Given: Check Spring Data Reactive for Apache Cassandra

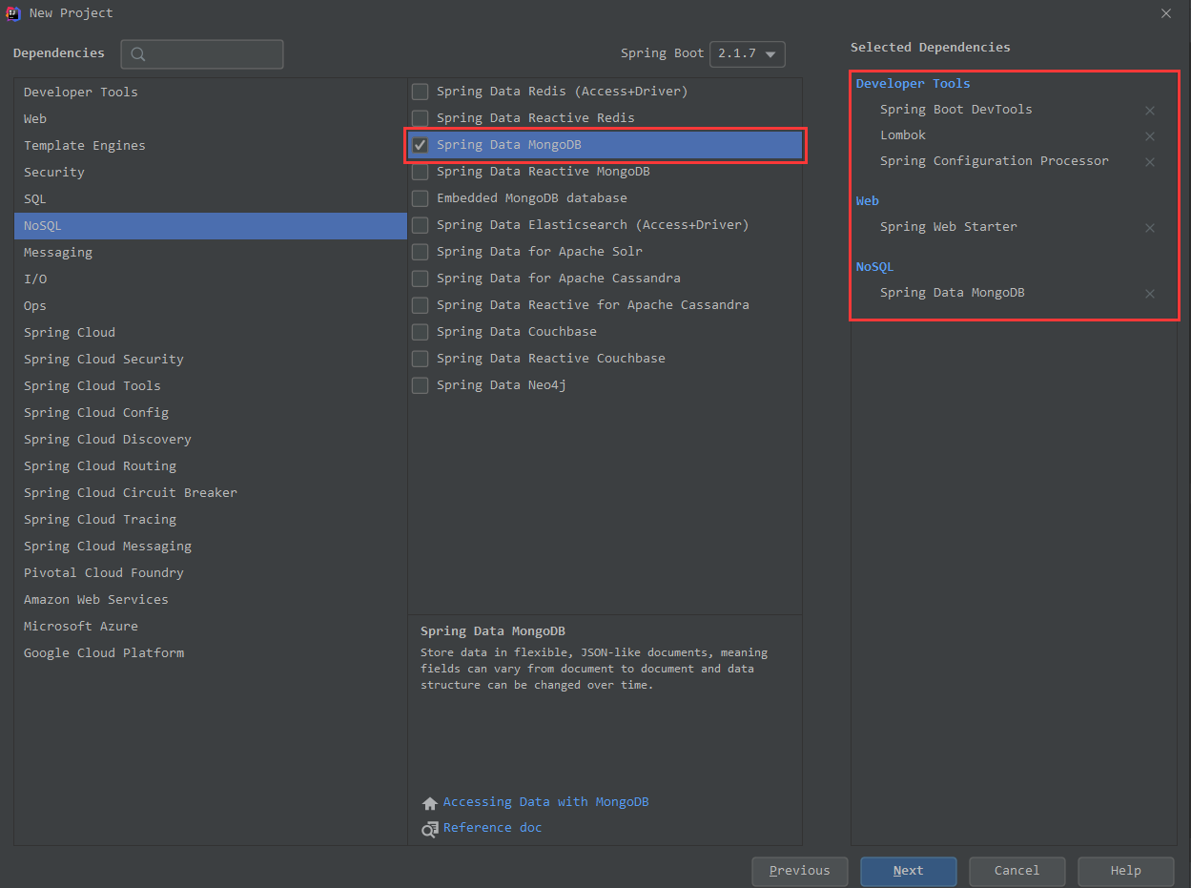Looking at the screenshot, I should [420, 305].
